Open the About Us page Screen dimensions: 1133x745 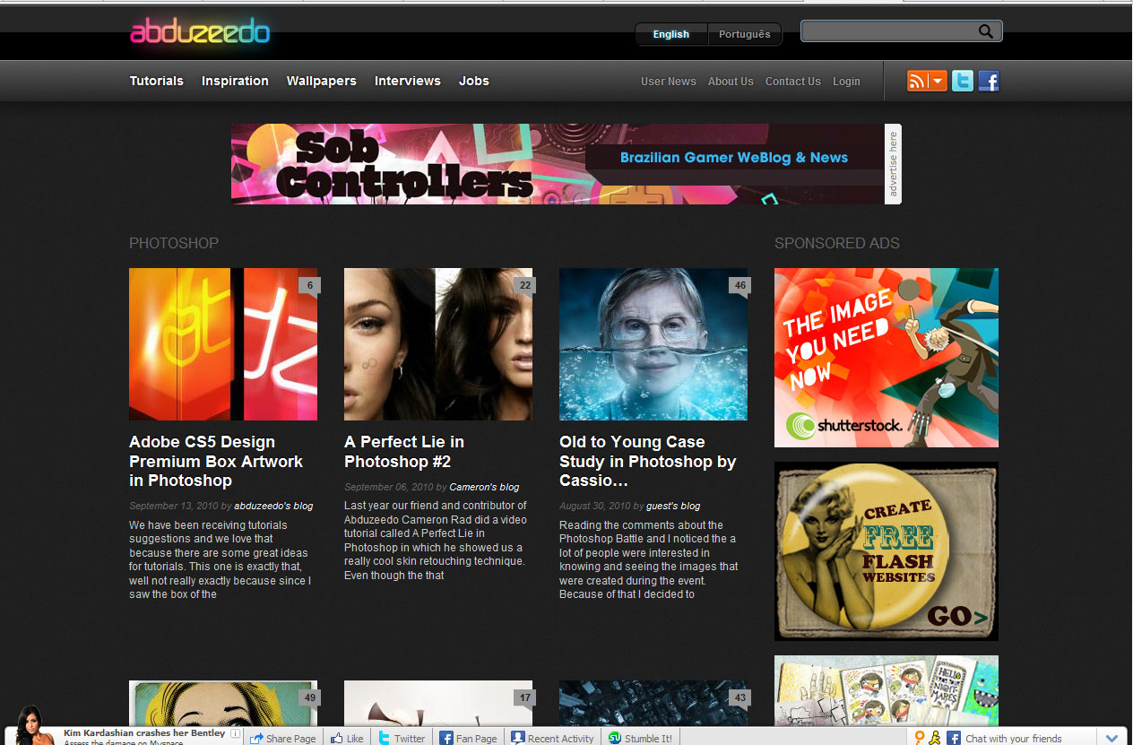coord(731,82)
